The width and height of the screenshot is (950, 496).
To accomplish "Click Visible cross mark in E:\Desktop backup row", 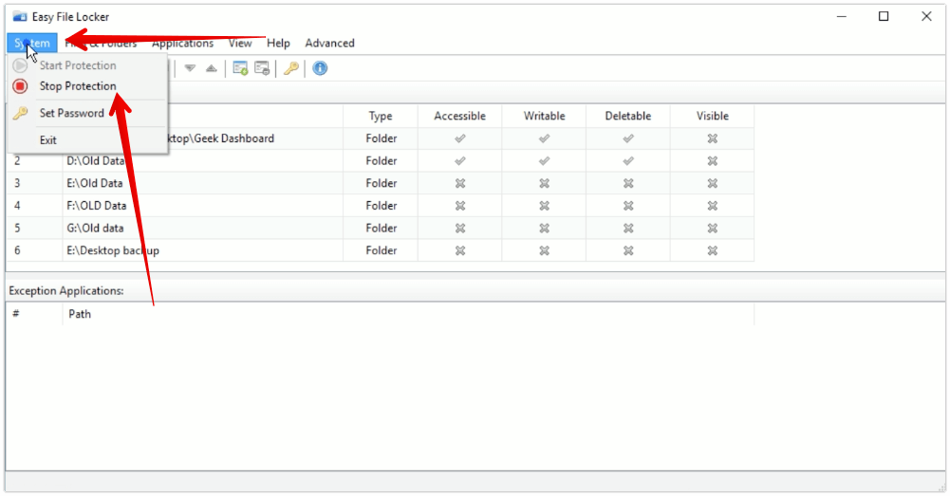I will 713,250.
